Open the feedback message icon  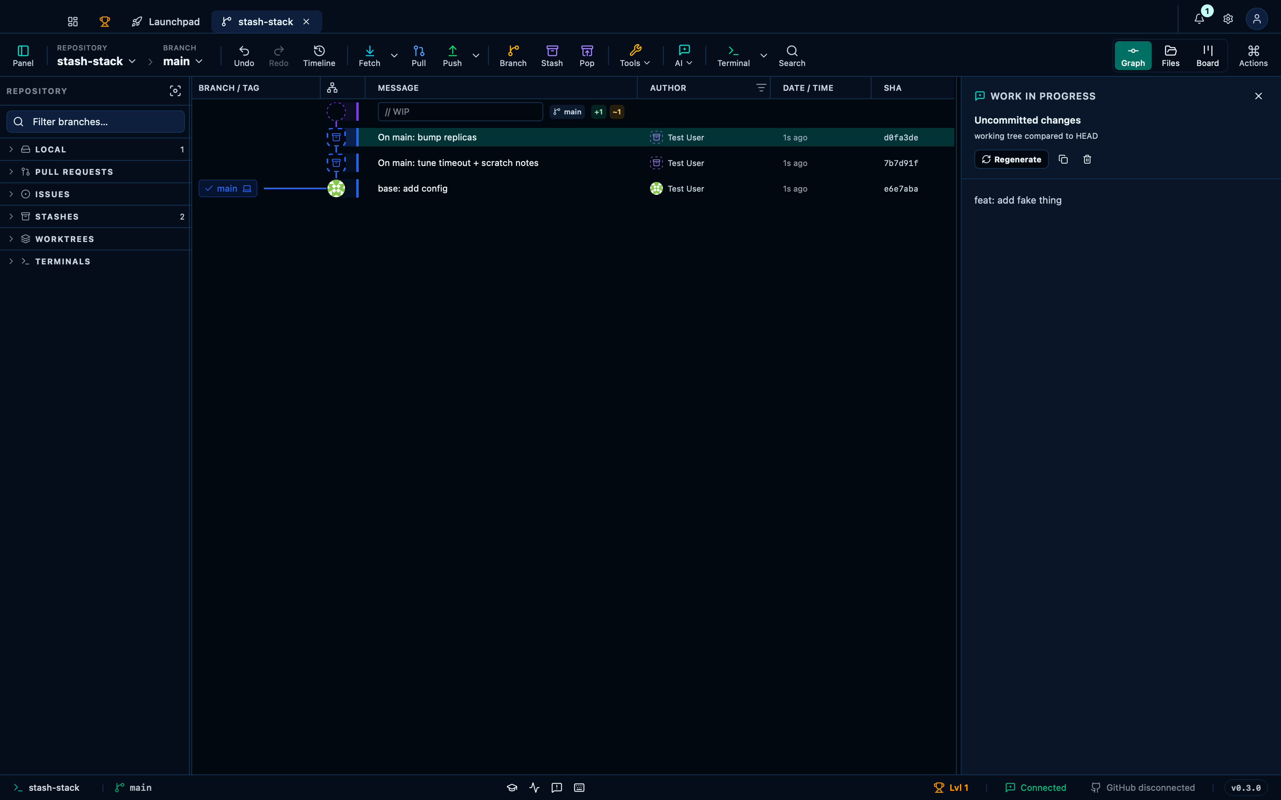(x=556, y=787)
